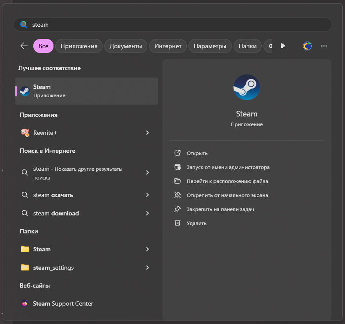Viewport: 345px width, 324px height.
Task: Click the unpin icon for start screen
Action: click(178, 195)
